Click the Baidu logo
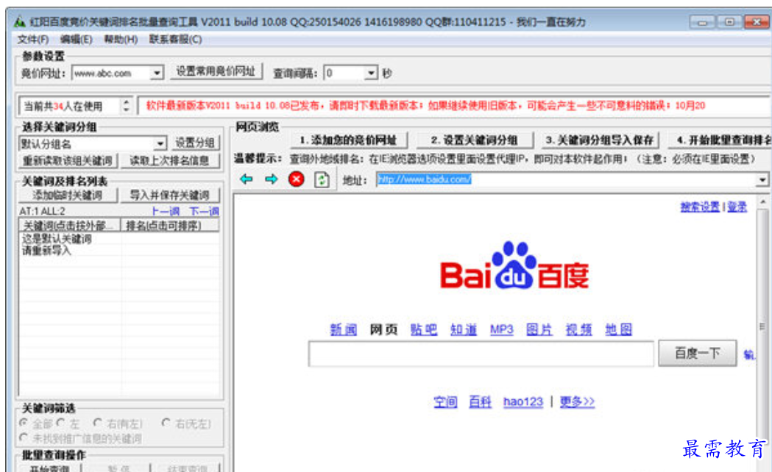 [x=514, y=265]
